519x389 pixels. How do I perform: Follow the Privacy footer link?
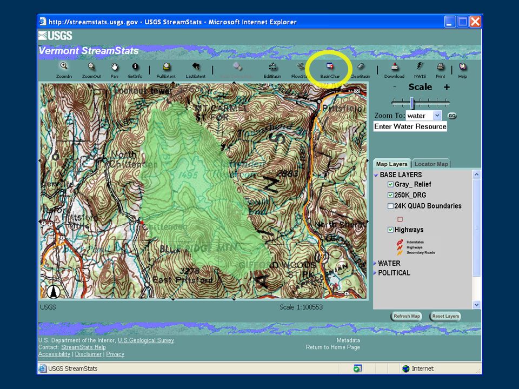[x=115, y=354]
